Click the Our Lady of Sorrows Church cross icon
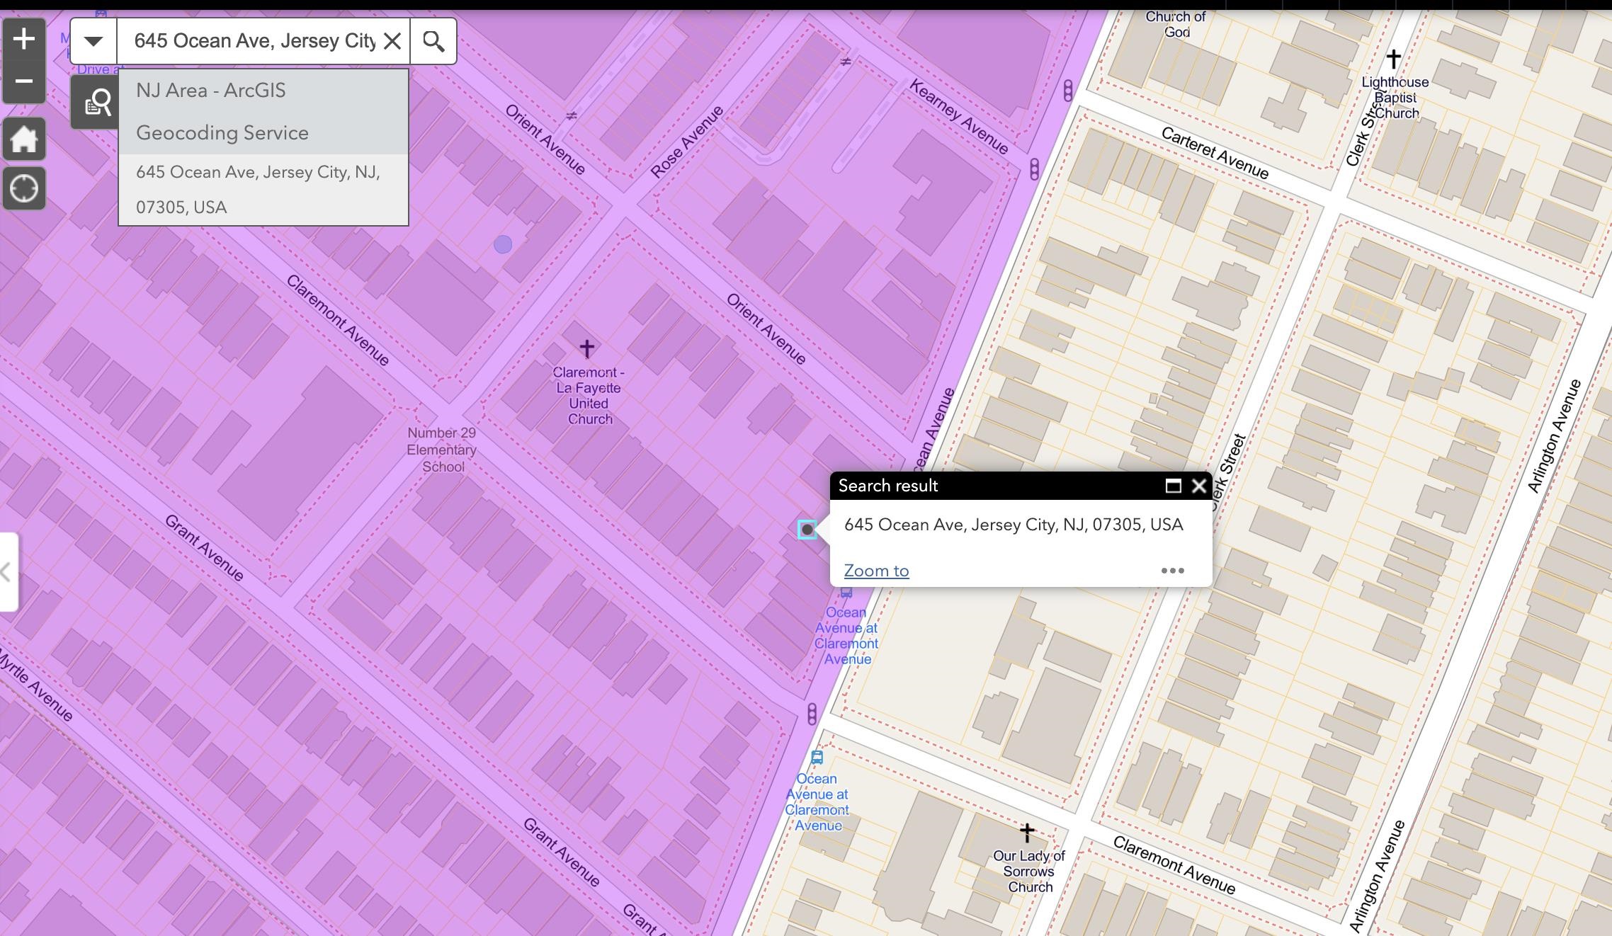Screen dimensions: 1612x936 point(1027,832)
